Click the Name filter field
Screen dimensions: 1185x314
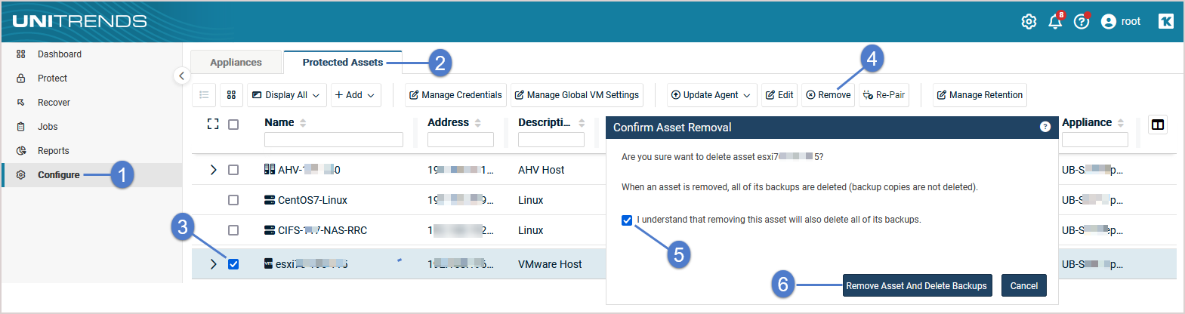pos(334,140)
